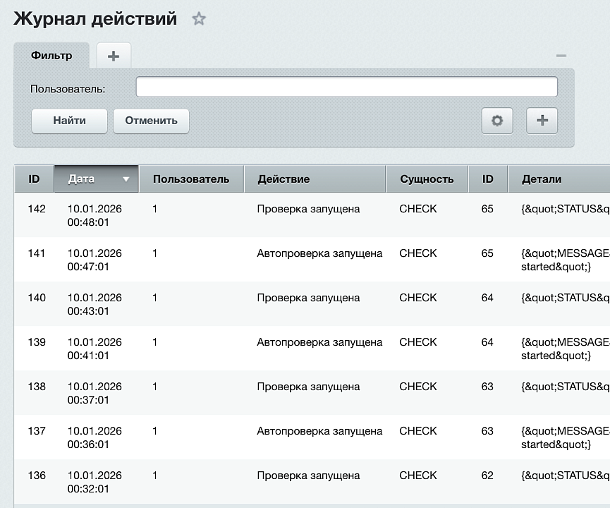Image resolution: width=610 pixels, height=508 pixels.
Task: Sort by Действие column header
Action: click(315, 179)
